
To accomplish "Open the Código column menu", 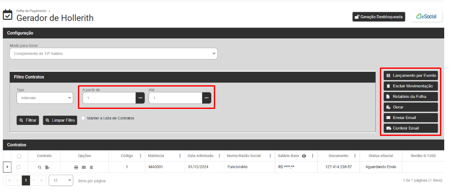I will 141,156.
